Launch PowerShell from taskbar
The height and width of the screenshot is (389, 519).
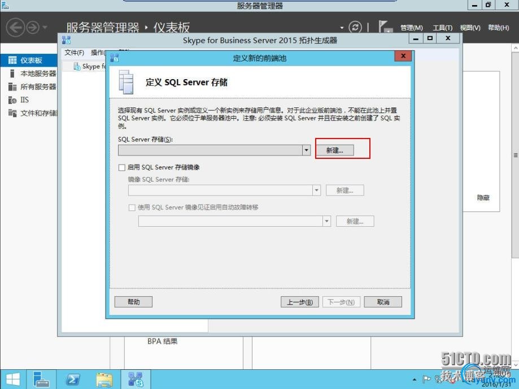tap(73, 379)
